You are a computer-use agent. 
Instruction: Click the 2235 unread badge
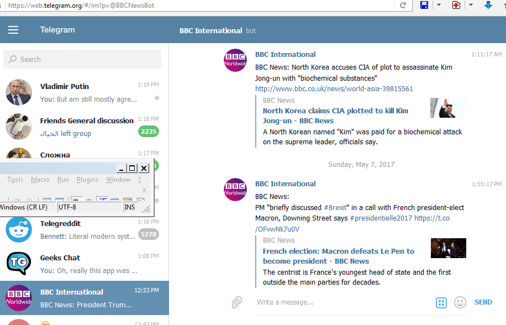click(x=149, y=132)
